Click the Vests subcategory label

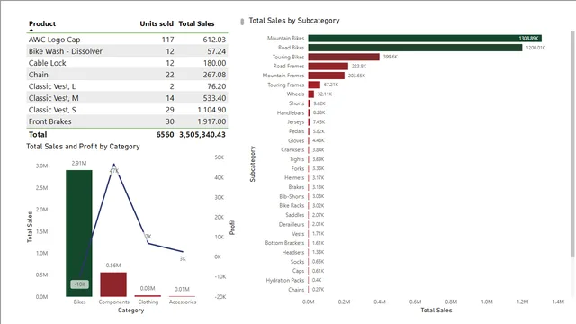(298, 234)
